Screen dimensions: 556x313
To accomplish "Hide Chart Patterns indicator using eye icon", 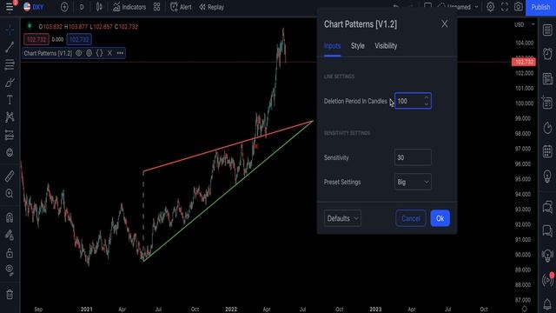I will point(79,53).
